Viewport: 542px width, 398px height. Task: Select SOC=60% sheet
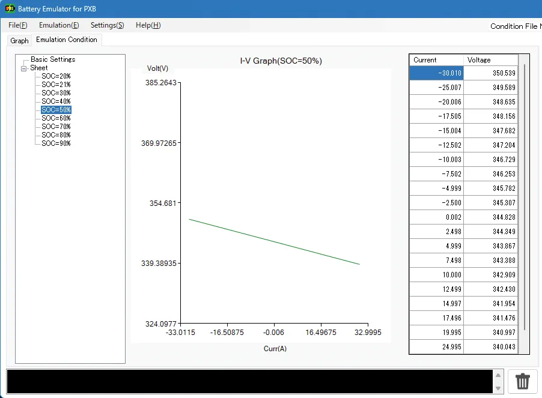click(56, 118)
